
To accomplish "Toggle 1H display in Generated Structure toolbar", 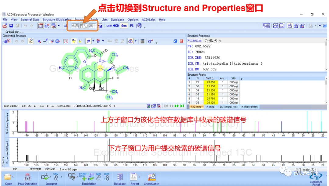I will pos(80,41).
